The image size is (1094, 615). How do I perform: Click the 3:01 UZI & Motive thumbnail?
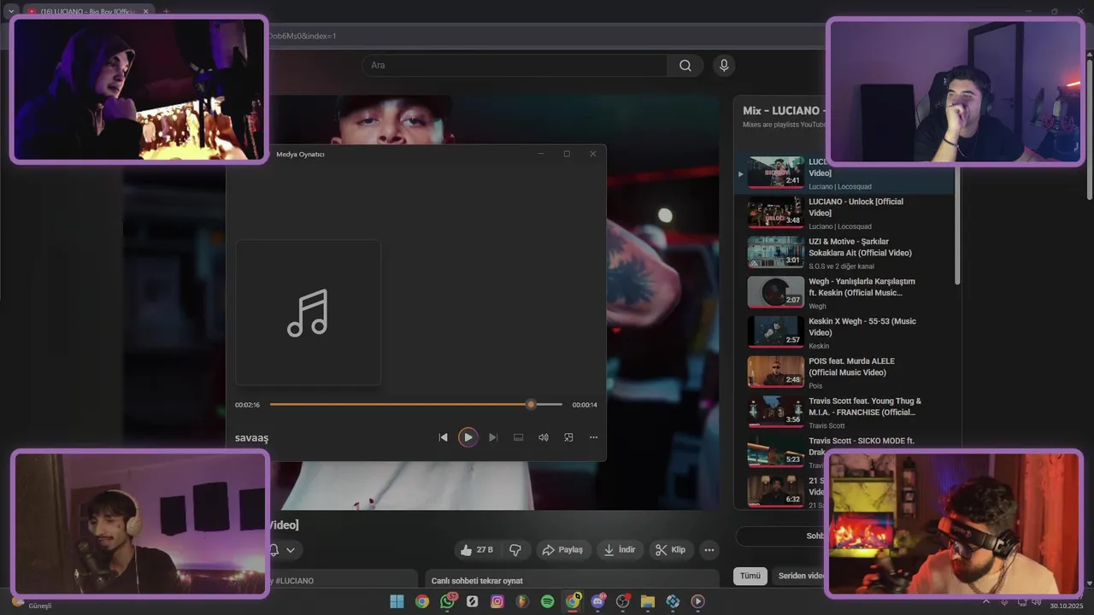pos(775,252)
